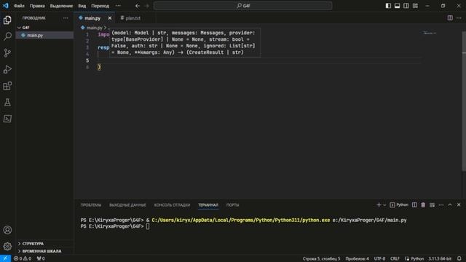Open the Manage gear icon
Image resolution: width=466 pixels, height=262 pixels.
coord(7,246)
